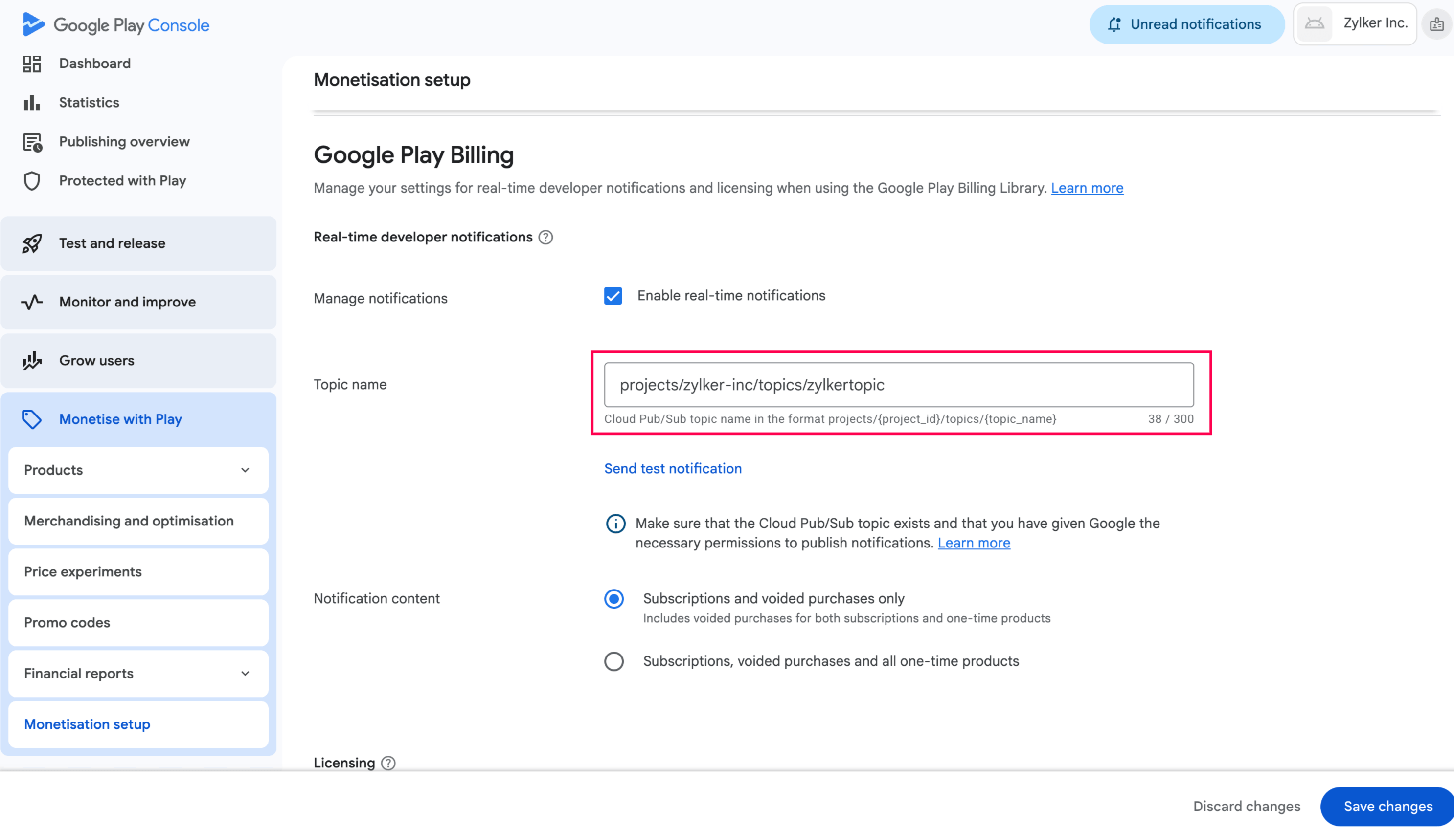Open Learn more link under Google Play Billing
This screenshot has width=1454, height=831.
(1087, 188)
